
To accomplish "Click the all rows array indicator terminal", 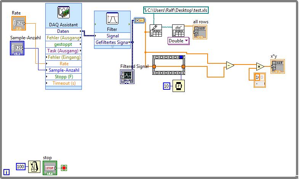I will coord(200,32).
